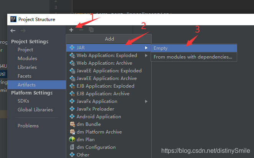Click the dm Configuration document icon
The width and height of the screenshot is (254, 158).
pos(72,147)
